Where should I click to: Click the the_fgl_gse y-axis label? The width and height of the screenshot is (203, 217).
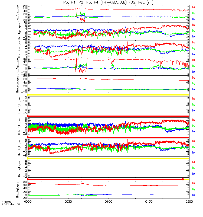coord(18,190)
